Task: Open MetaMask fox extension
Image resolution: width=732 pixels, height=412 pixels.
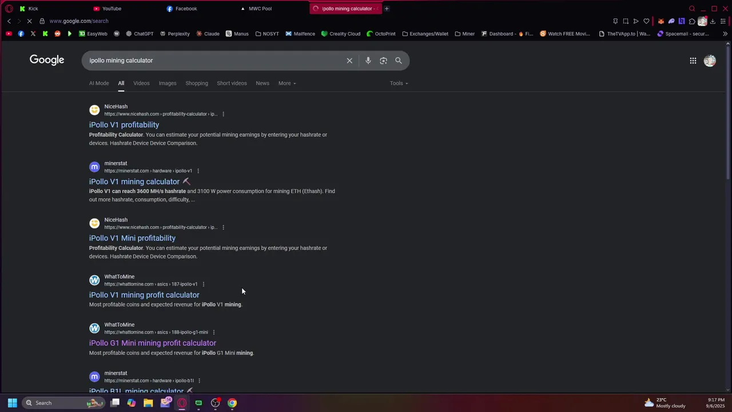Action: pyautogui.click(x=661, y=21)
